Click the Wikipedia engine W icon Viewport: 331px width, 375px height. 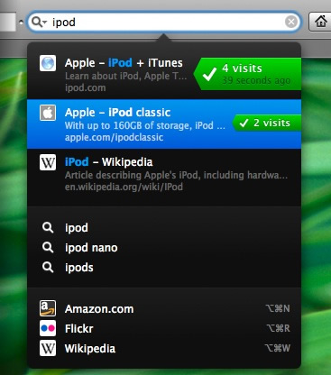[x=48, y=348]
